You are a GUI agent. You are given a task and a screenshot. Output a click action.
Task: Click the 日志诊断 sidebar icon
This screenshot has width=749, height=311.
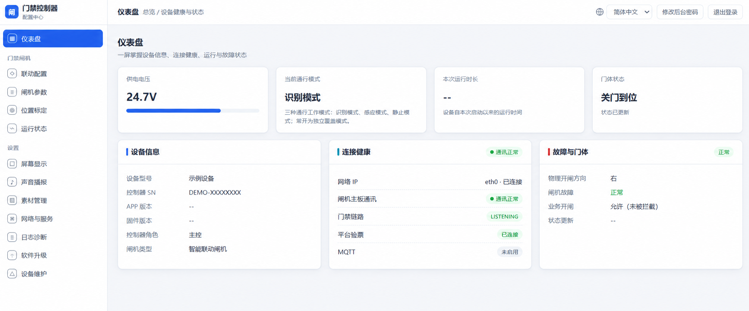[12, 237]
